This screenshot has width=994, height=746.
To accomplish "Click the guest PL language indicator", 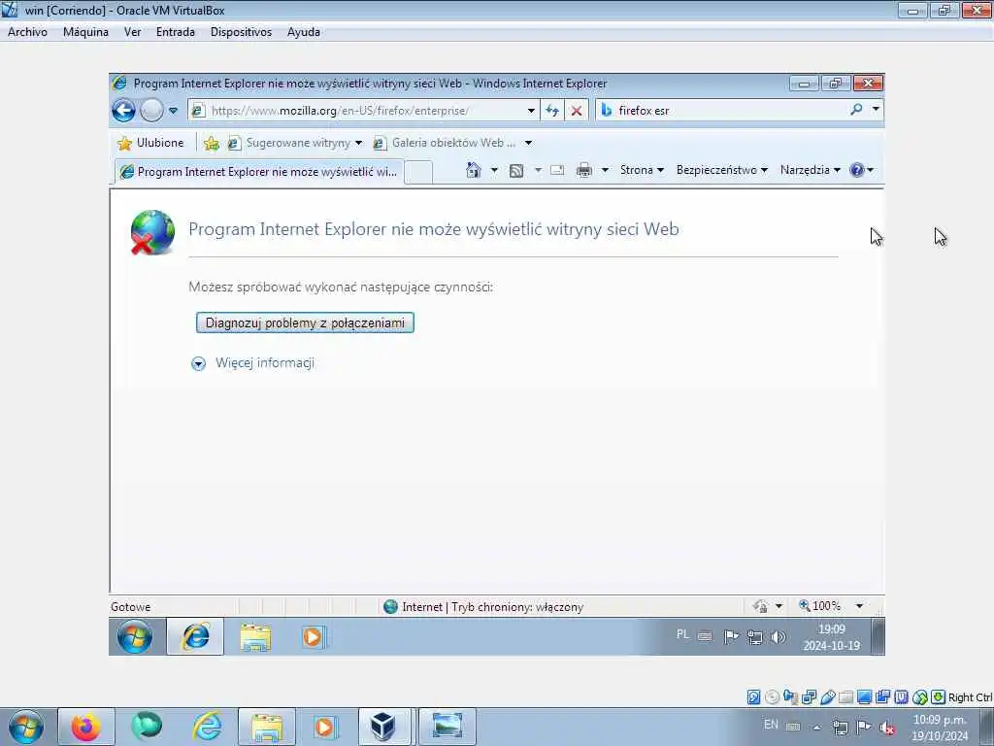I will (682, 634).
